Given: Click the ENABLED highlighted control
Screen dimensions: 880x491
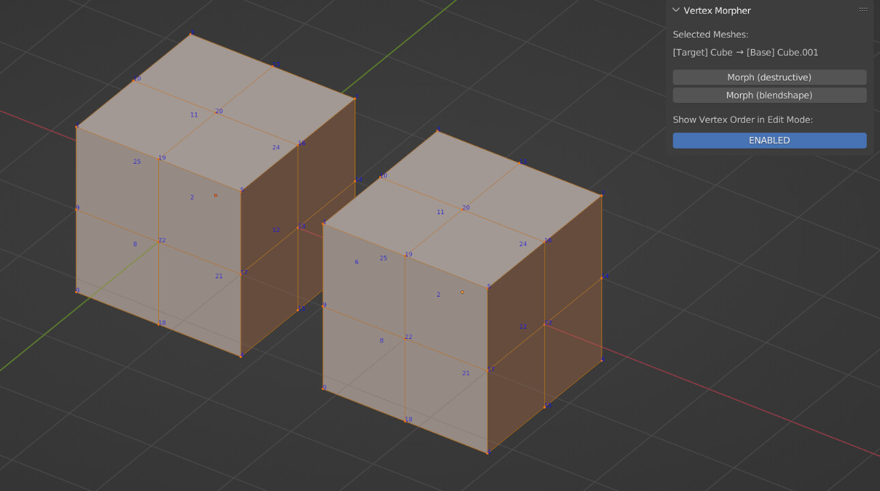Looking at the screenshot, I should click(769, 140).
